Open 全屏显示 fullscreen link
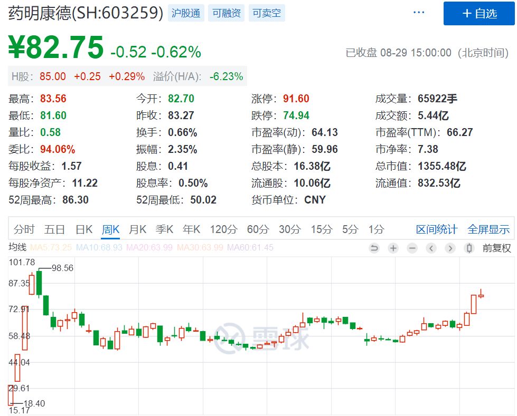517x416 pixels. pyautogui.click(x=488, y=229)
